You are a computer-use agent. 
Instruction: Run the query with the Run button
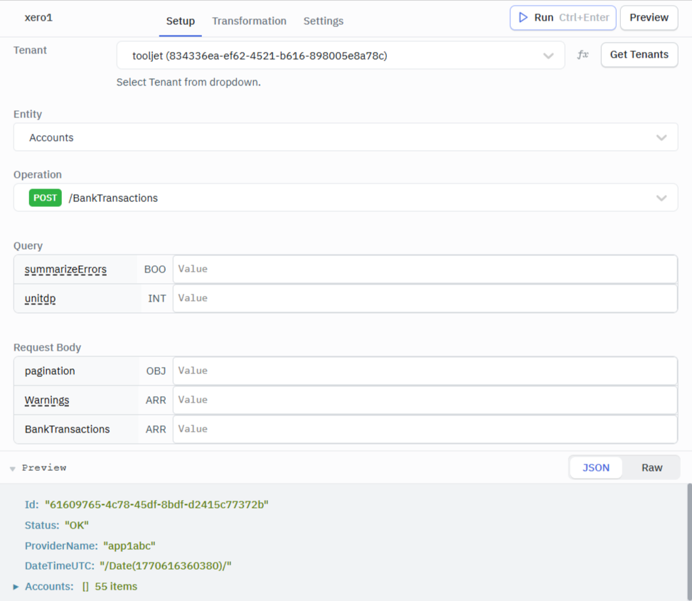point(563,18)
